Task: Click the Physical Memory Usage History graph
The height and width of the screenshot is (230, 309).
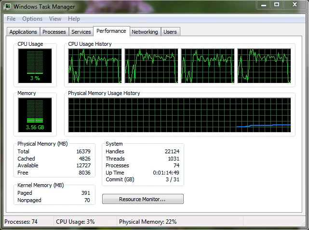Action: 179,115
